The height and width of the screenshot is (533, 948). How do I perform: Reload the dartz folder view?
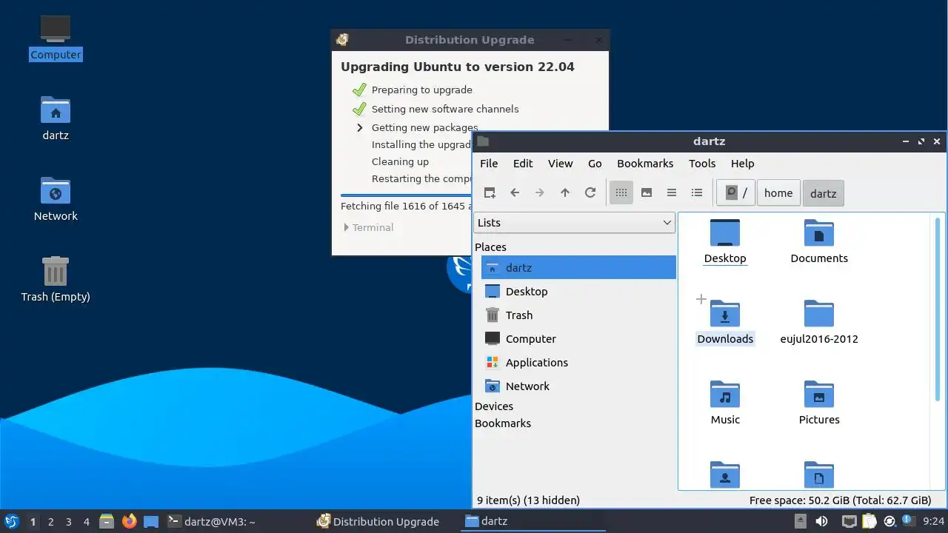click(x=590, y=192)
